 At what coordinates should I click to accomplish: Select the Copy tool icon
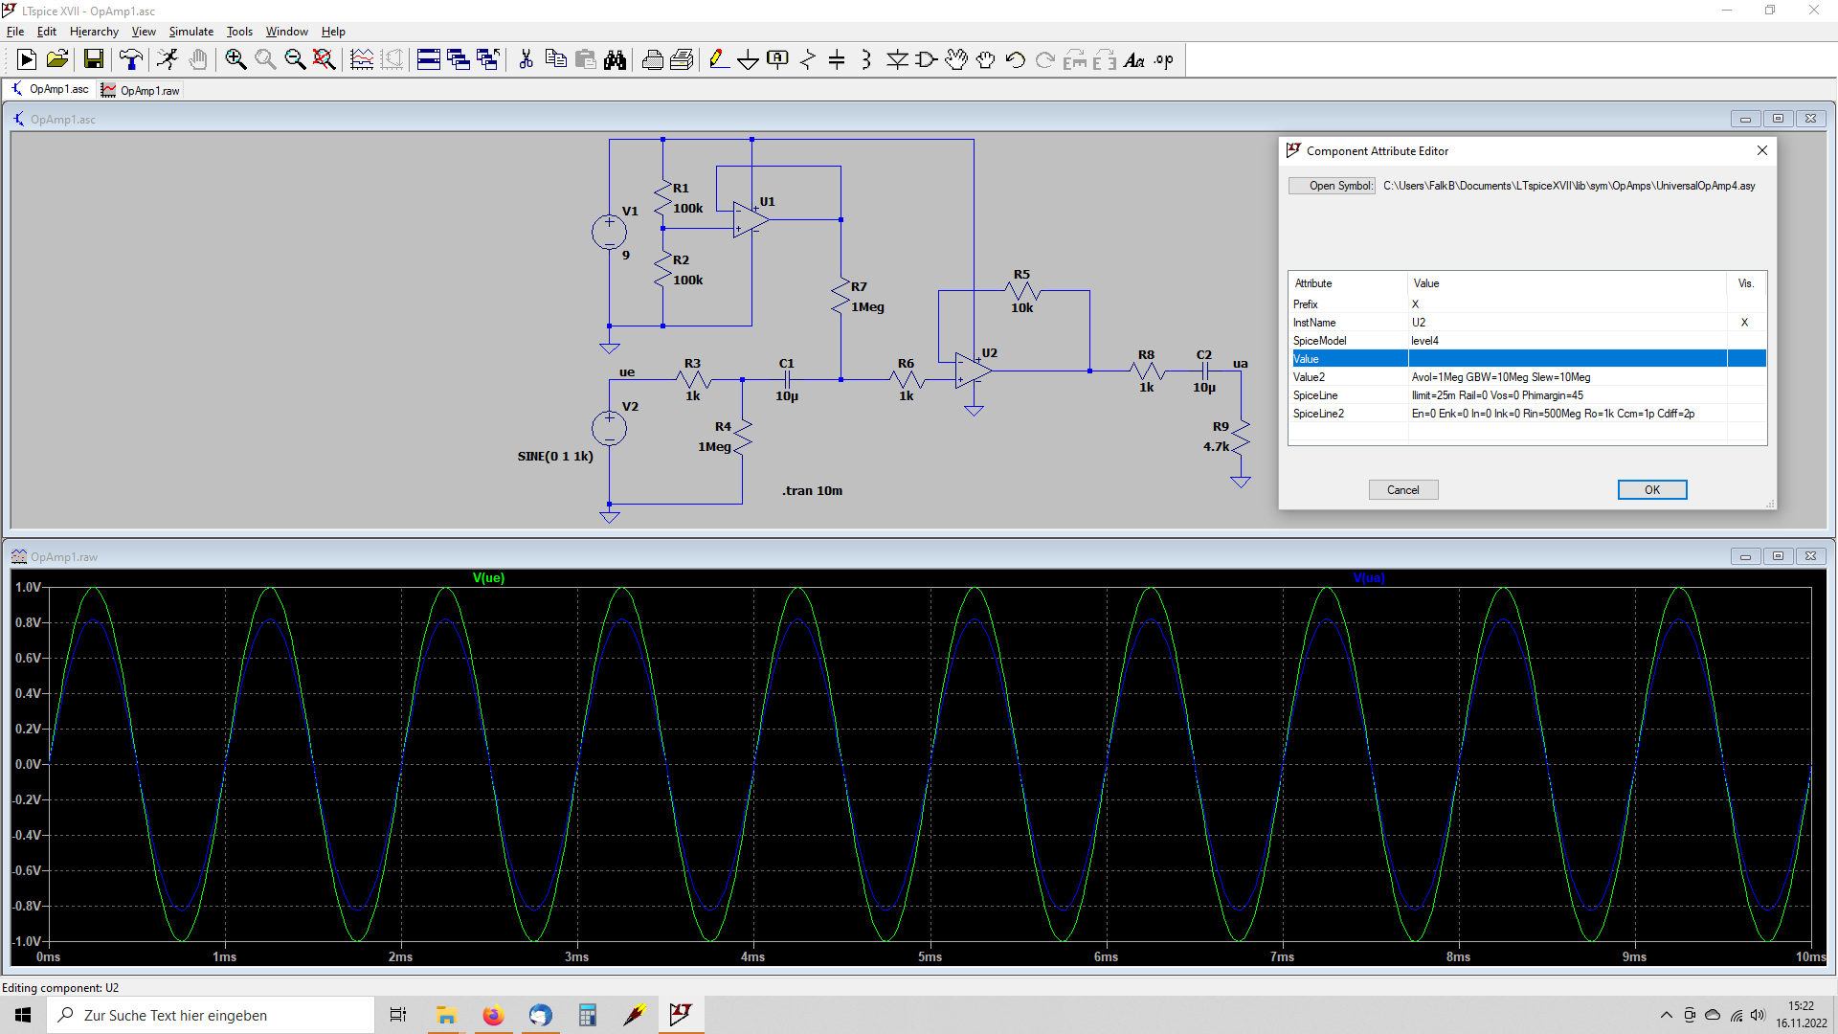[555, 60]
